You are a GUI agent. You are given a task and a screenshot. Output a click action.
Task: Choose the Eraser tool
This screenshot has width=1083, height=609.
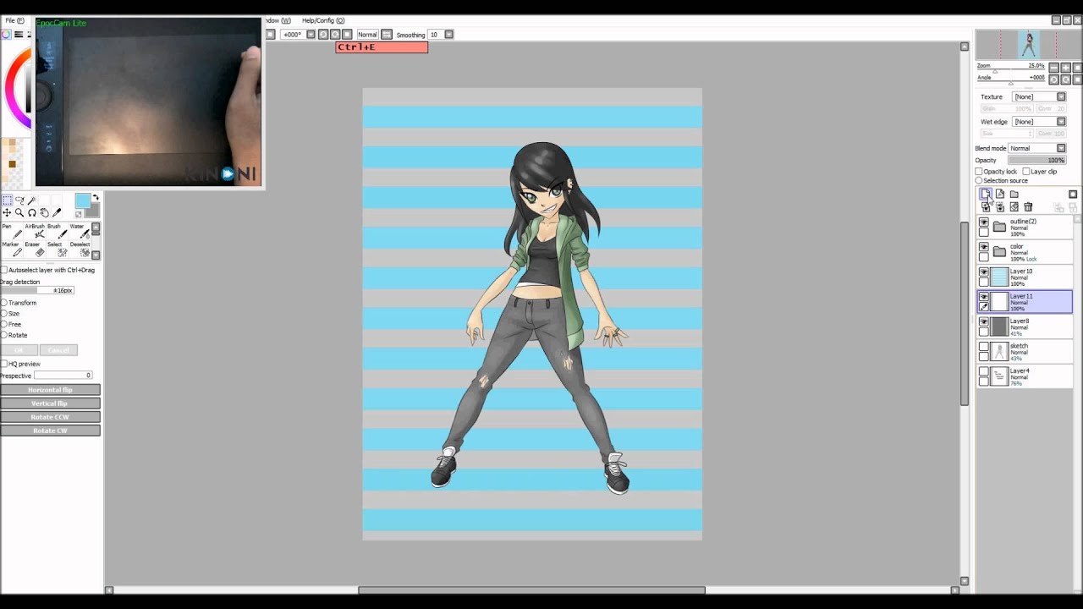click(35, 249)
